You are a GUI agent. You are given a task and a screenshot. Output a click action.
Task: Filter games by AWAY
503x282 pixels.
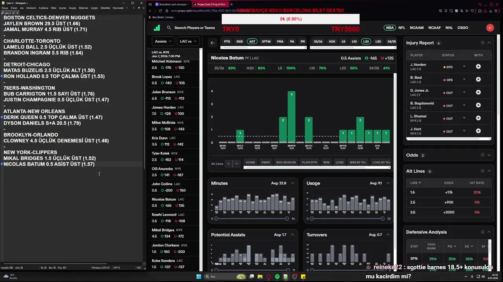(266, 163)
